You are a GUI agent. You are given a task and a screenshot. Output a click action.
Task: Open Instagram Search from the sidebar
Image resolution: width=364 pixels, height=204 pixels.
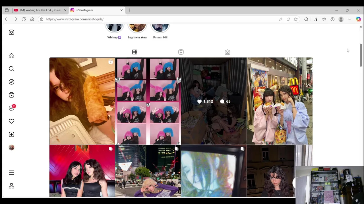click(x=11, y=69)
